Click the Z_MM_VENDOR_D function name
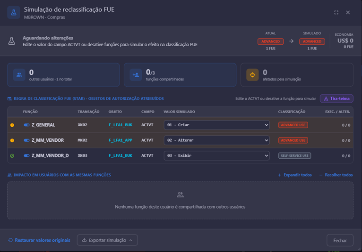Screen dimensions: 362x252 click(x=50, y=155)
